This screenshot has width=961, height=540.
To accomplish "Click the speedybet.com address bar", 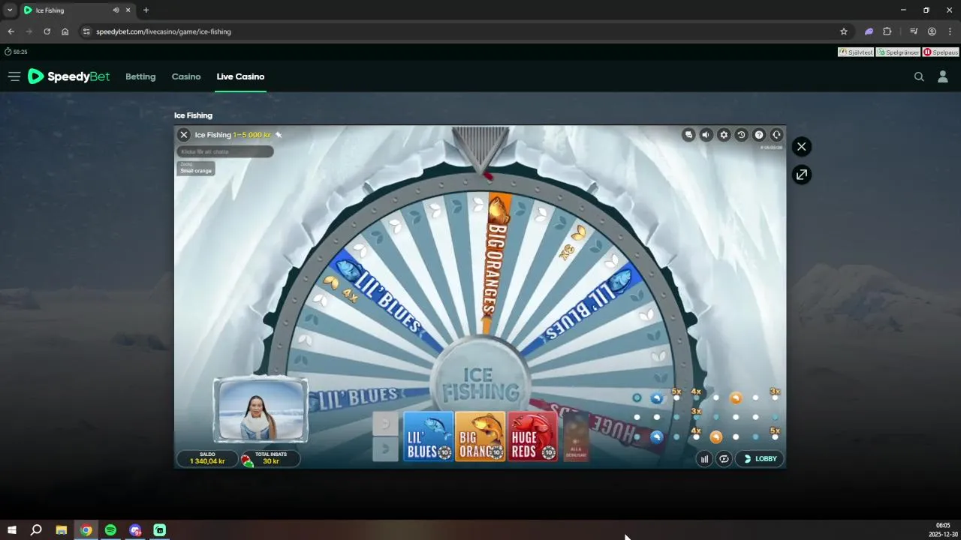I will (465, 31).
